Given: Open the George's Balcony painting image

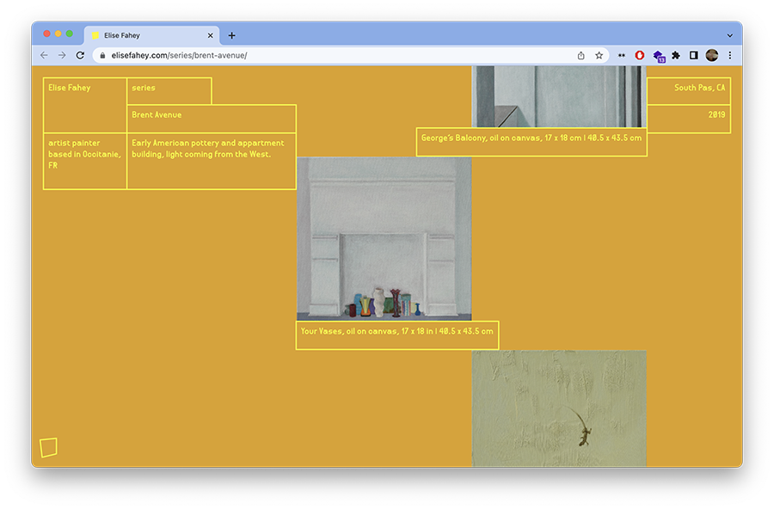Looking at the screenshot, I should click(x=559, y=96).
